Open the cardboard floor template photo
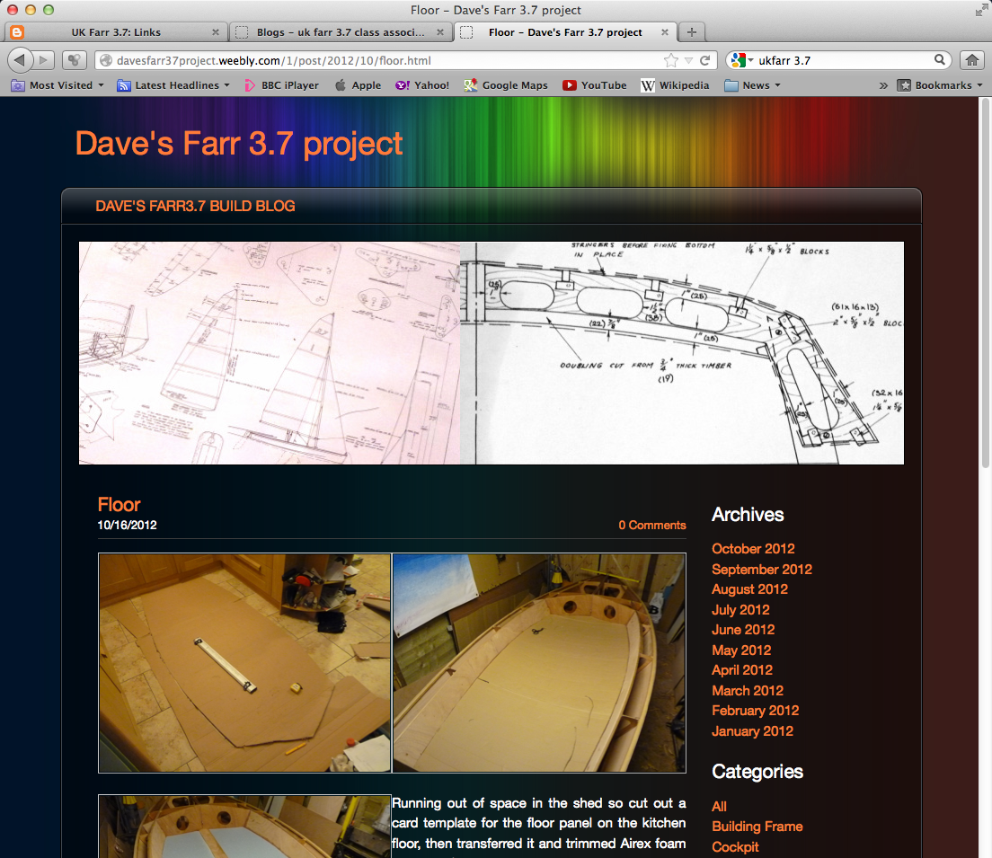This screenshot has height=858, width=992. point(244,663)
